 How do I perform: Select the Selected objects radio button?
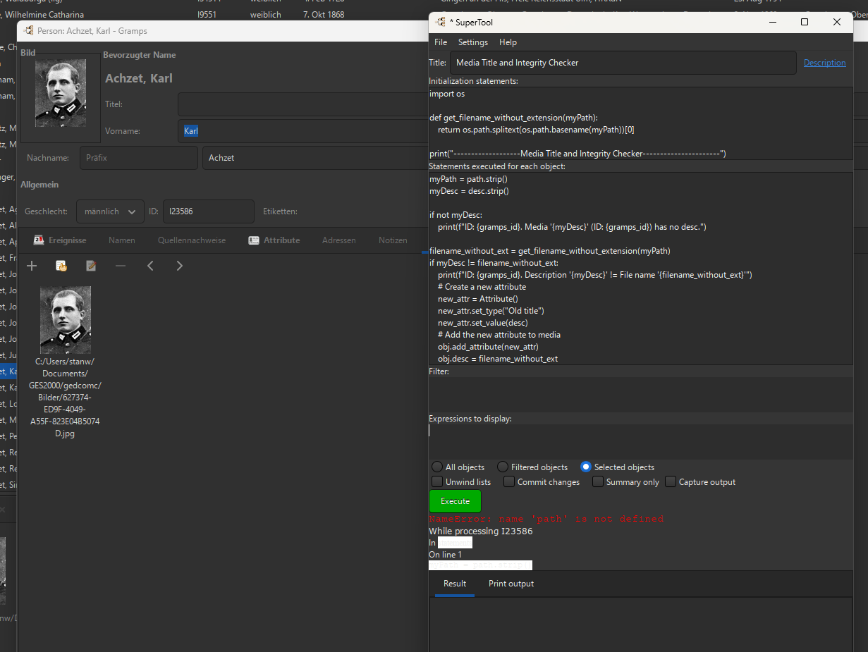point(586,467)
